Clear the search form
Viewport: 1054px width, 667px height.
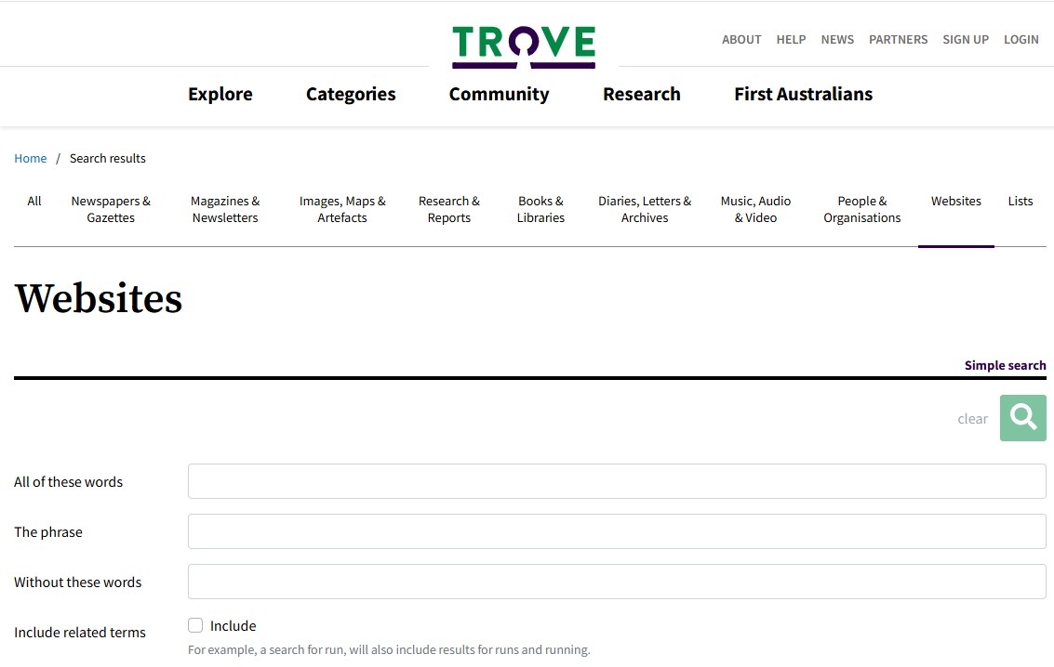[972, 418]
